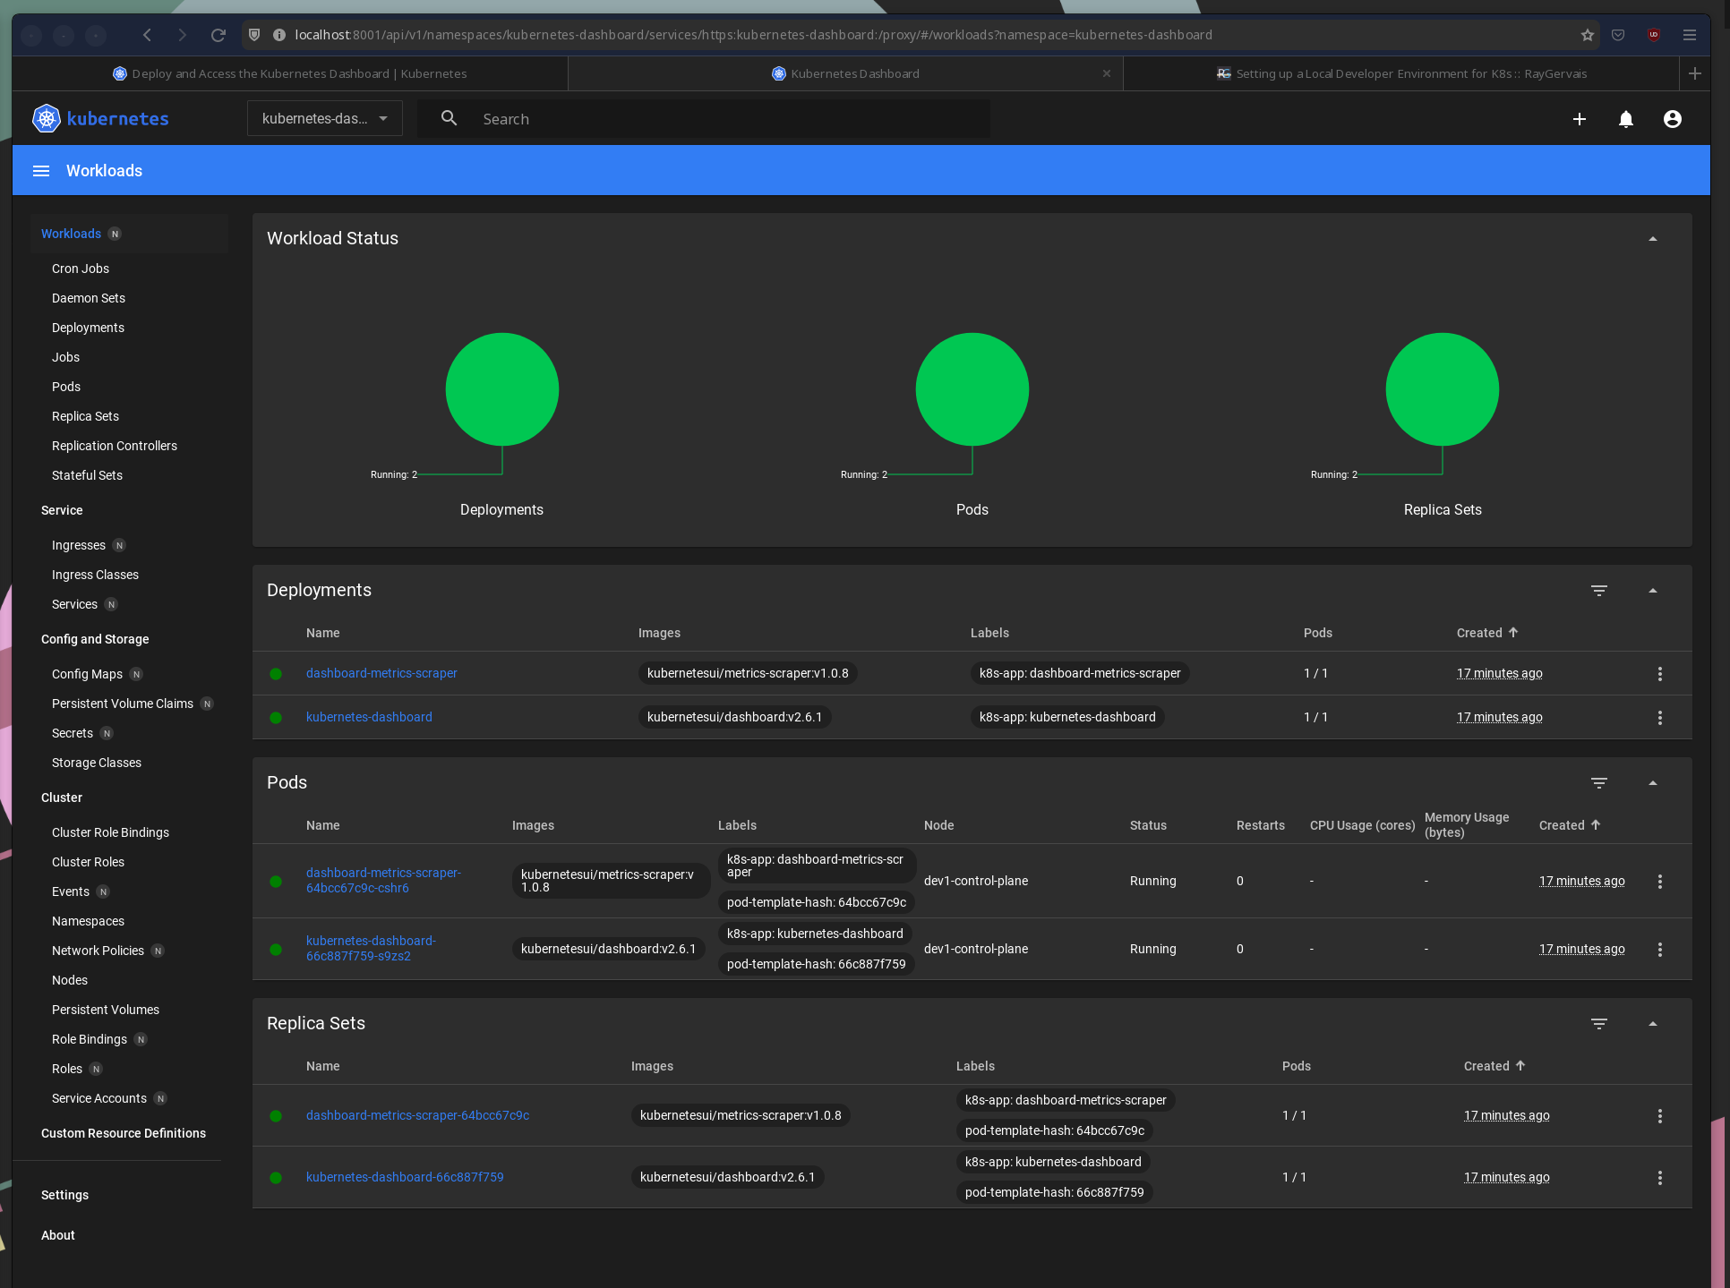Open About in the sidebar
Screen dimensions: 1730x1288
click(x=58, y=1235)
